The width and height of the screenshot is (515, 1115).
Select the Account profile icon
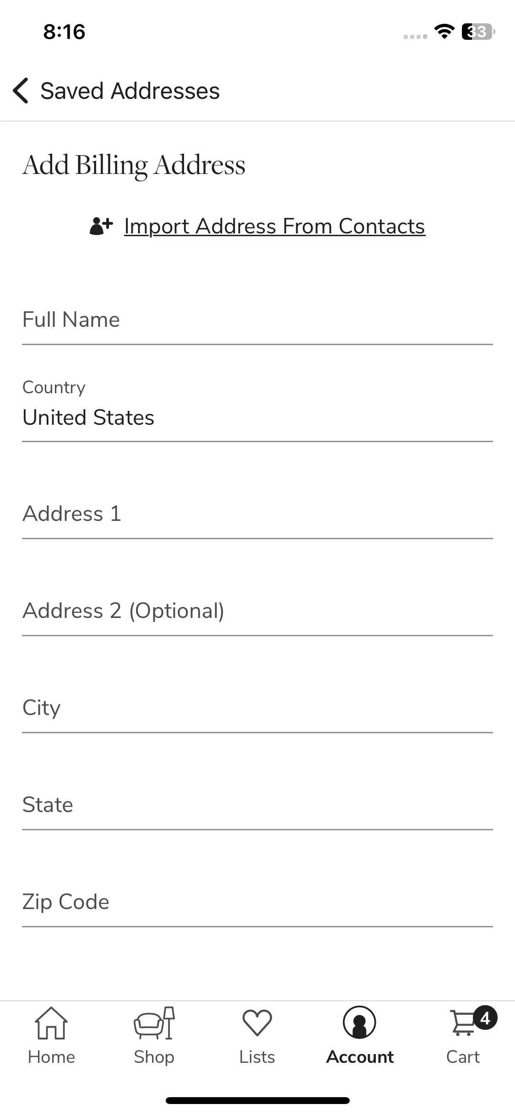click(360, 1023)
